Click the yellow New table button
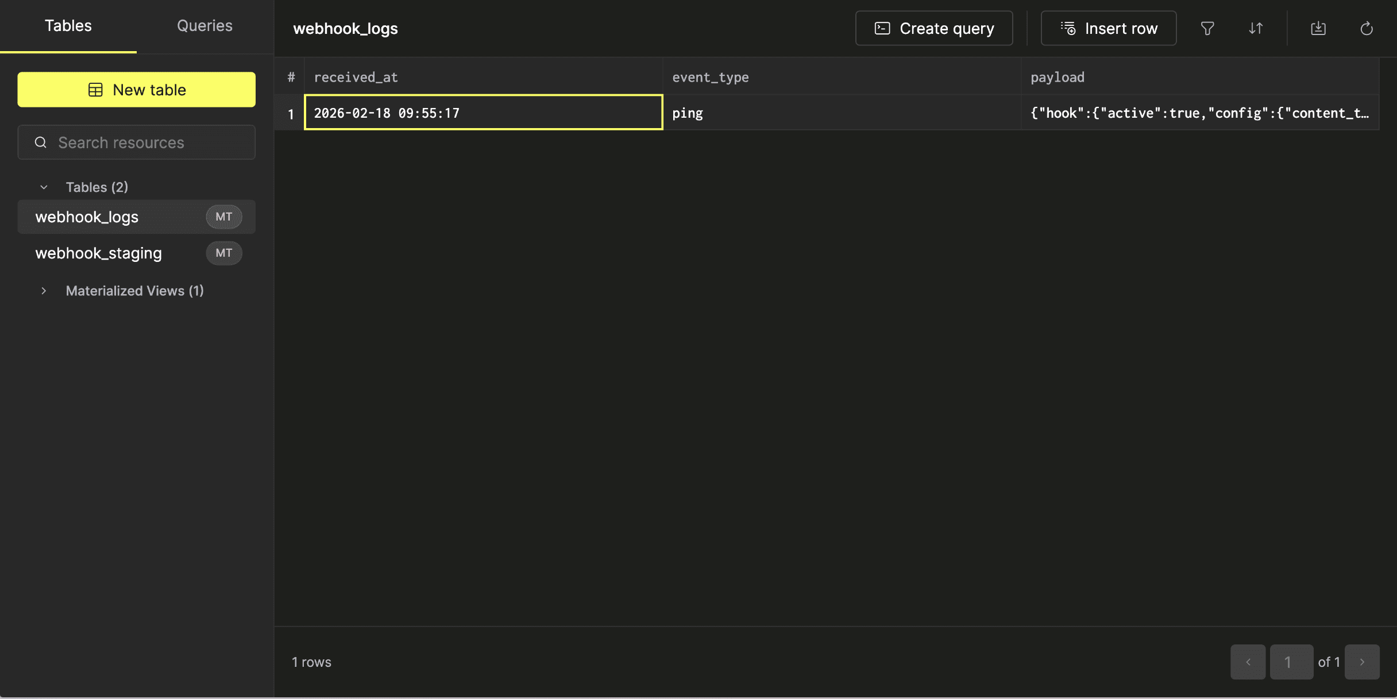1397x699 pixels. point(136,90)
